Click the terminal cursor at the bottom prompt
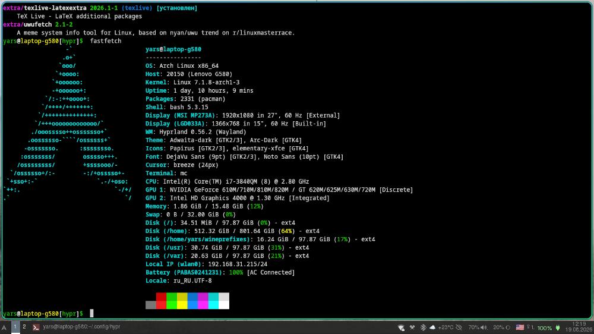594x334 pixels. 91,314
